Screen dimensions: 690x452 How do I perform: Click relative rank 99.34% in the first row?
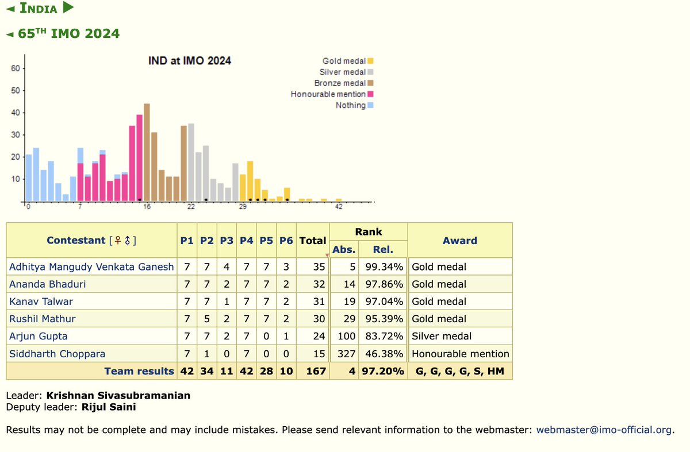coord(385,267)
